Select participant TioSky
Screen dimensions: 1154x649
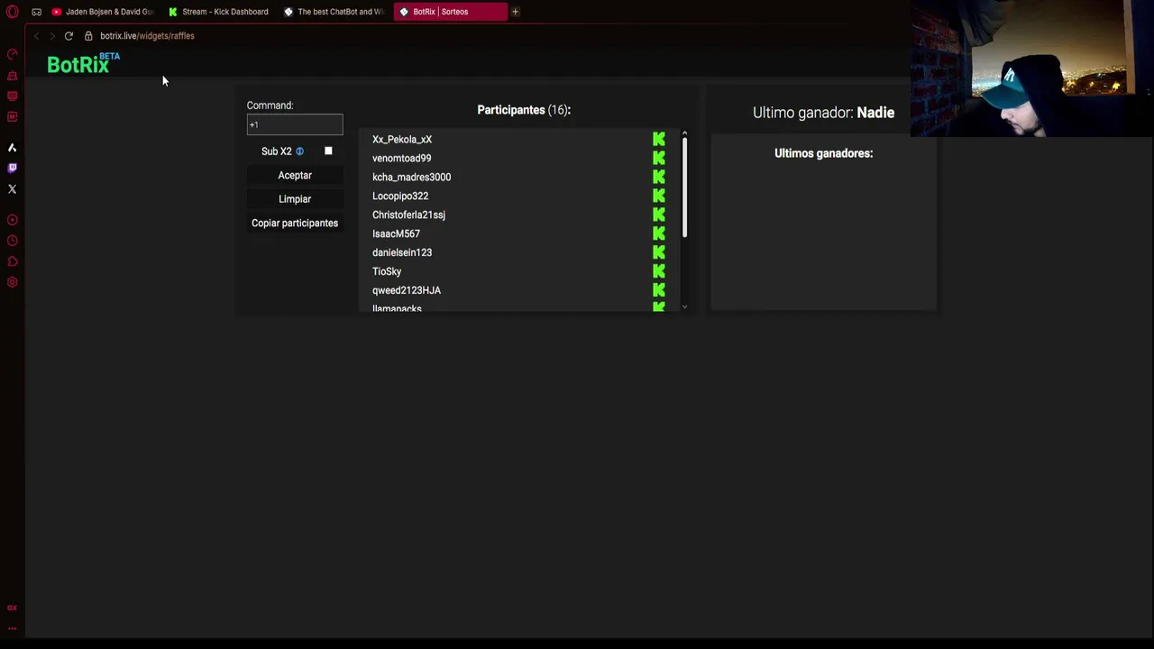[x=387, y=272]
